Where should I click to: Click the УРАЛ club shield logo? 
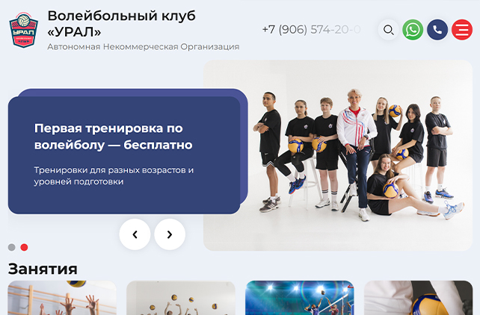pyautogui.click(x=24, y=30)
